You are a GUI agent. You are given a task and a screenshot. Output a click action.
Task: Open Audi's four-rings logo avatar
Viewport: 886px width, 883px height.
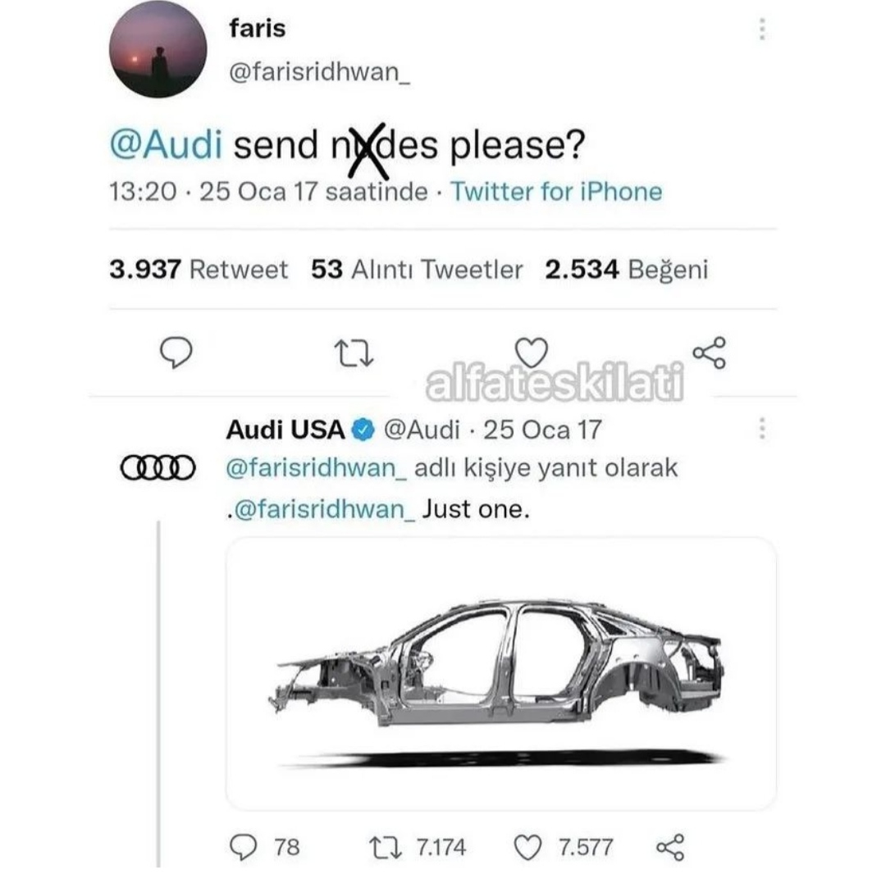point(158,467)
